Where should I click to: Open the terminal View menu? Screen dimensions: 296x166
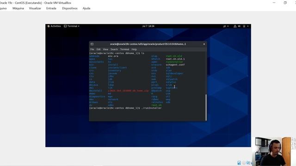click(105, 49)
